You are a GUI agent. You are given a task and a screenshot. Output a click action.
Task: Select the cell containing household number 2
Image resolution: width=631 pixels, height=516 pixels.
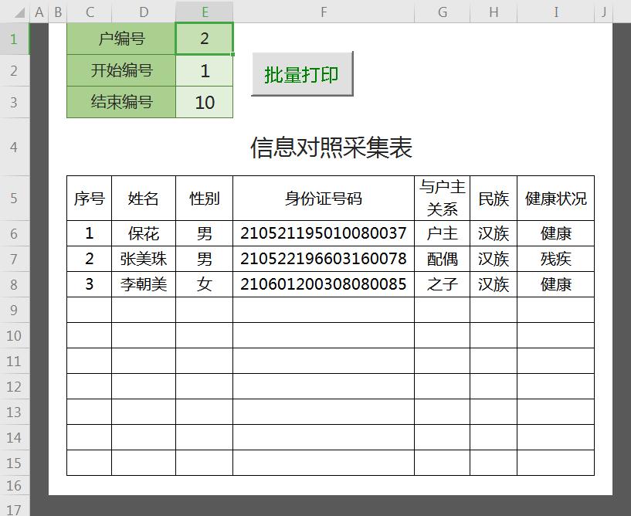pyautogui.click(x=205, y=39)
